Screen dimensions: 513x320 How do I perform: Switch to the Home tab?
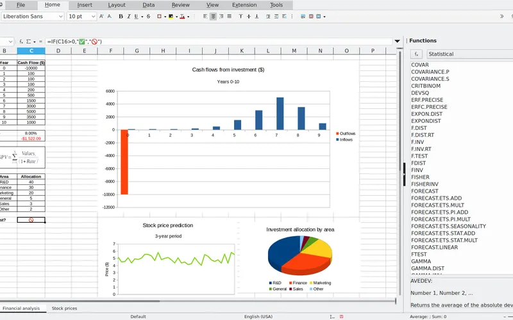tap(53, 5)
